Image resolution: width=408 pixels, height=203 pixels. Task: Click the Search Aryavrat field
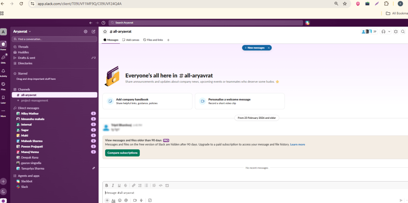pyautogui.click(x=206, y=23)
